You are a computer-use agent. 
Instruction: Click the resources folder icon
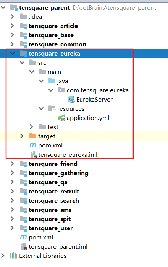click(52, 109)
